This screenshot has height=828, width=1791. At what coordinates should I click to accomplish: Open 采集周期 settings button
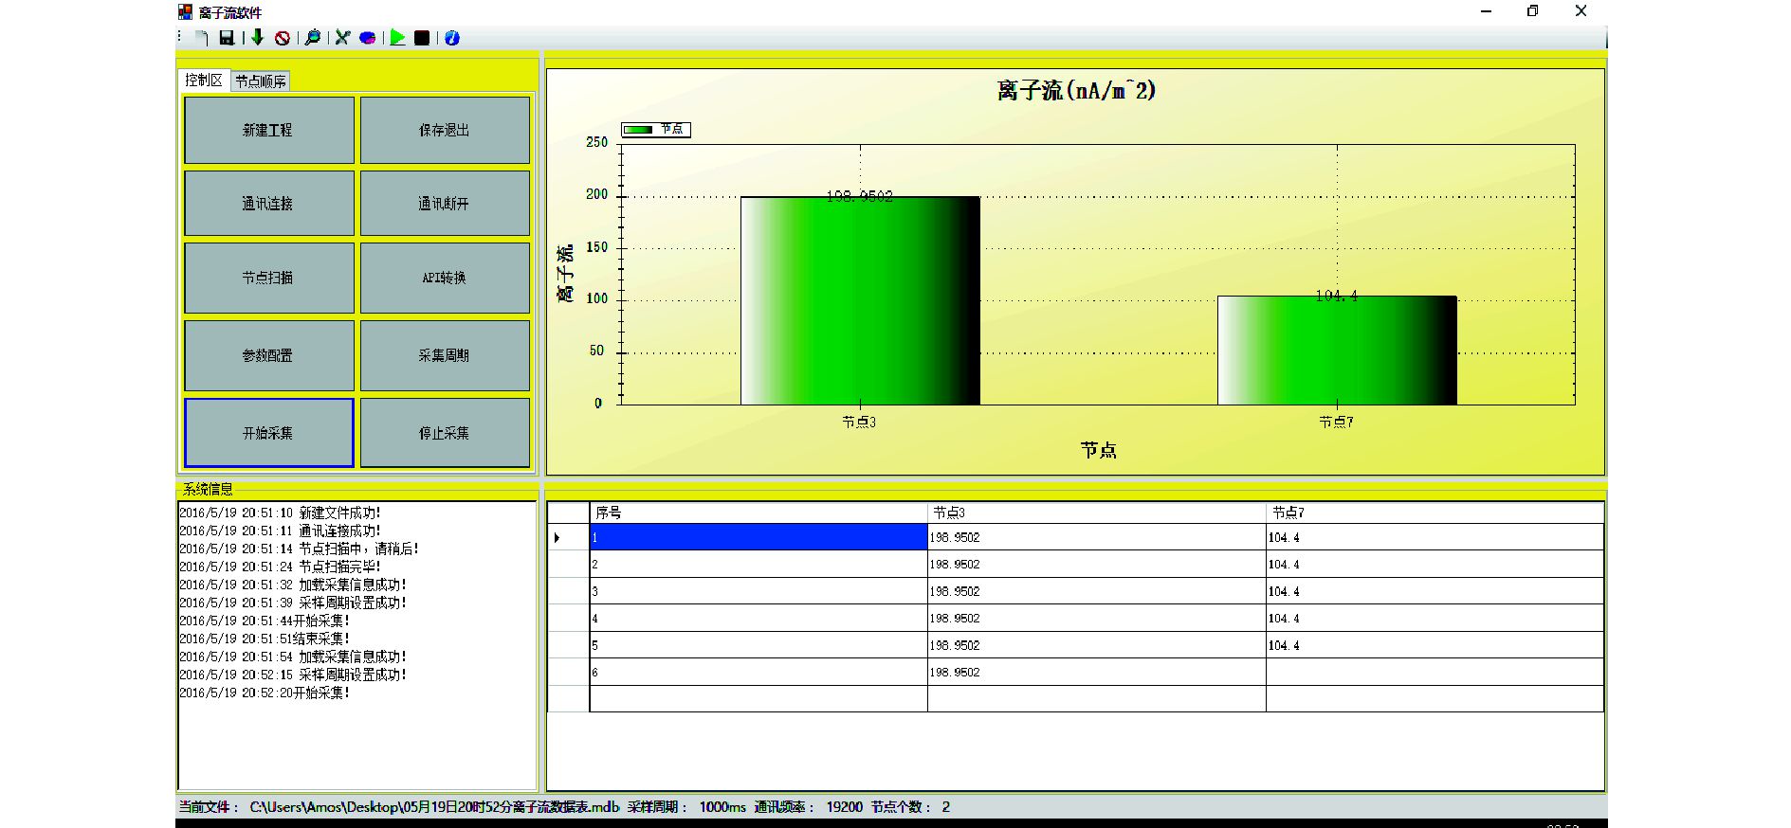(445, 355)
